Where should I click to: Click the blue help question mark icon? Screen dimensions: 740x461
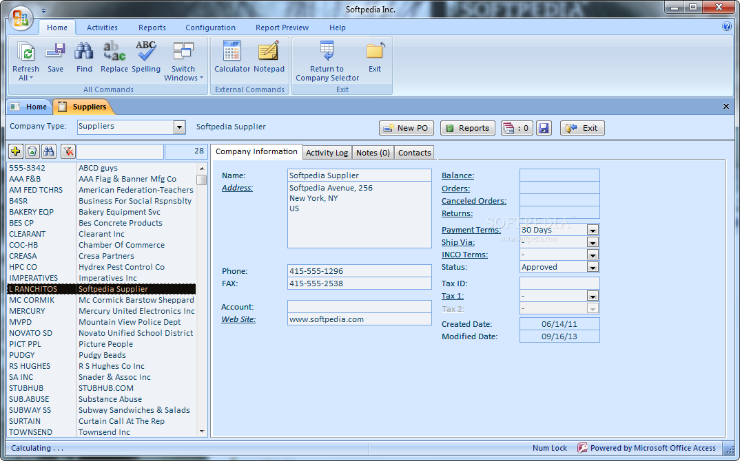(727, 26)
